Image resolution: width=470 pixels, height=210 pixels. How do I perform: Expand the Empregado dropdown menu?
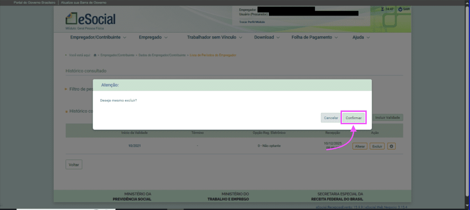pyautogui.click(x=153, y=37)
